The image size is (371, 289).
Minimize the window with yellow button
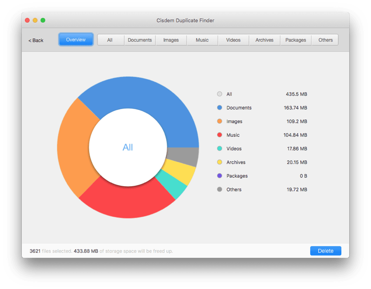pyautogui.click(x=35, y=20)
